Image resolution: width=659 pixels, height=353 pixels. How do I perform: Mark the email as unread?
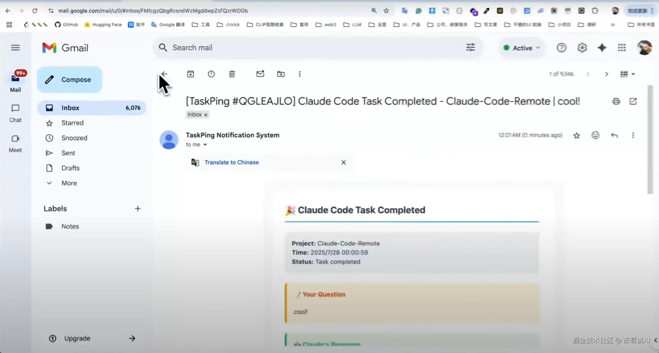(x=260, y=74)
